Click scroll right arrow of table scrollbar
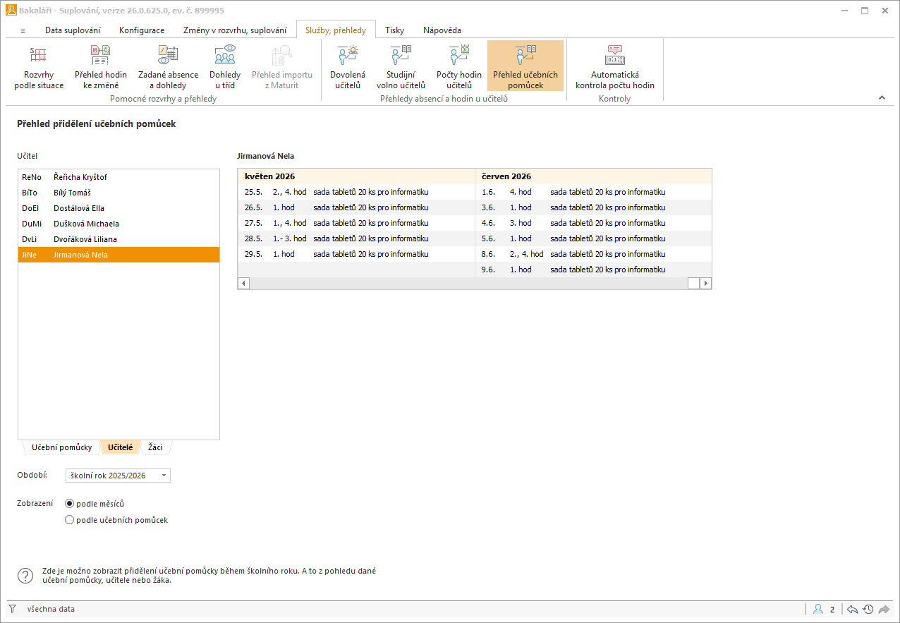This screenshot has height=623, width=900. (x=705, y=283)
